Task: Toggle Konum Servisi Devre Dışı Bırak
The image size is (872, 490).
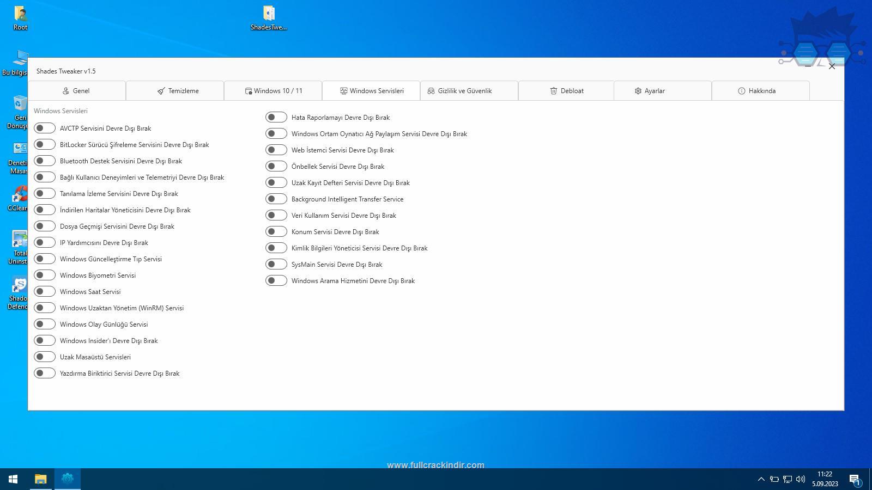Action: [x=276, y=231]
